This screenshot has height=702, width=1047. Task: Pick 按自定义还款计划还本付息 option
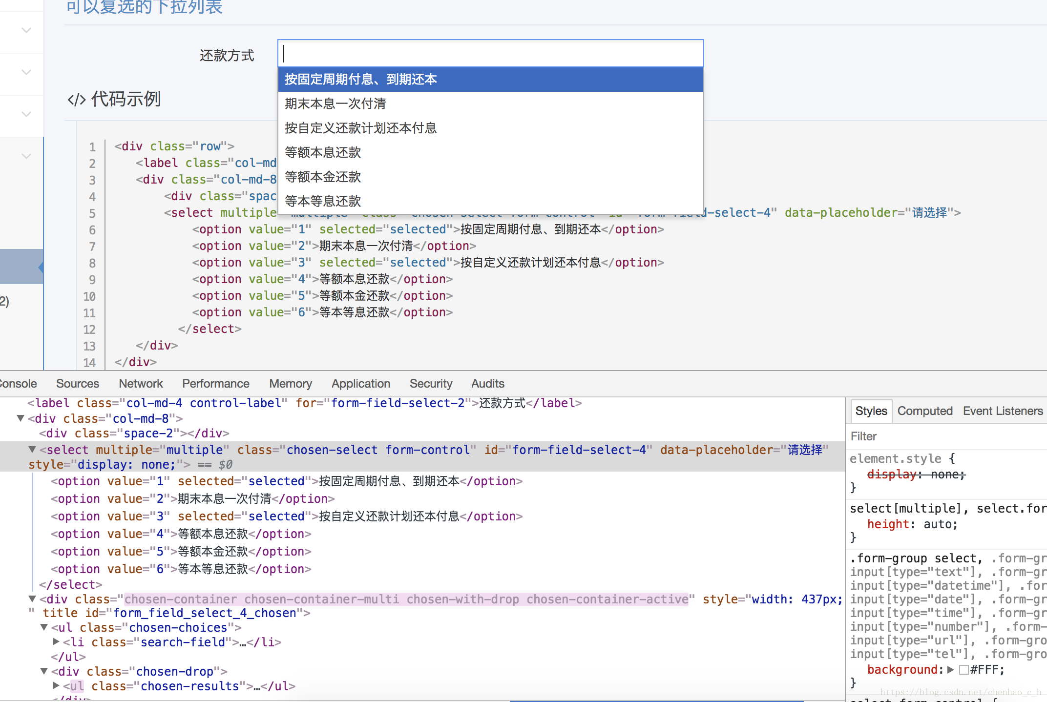(x=490, y=128)
